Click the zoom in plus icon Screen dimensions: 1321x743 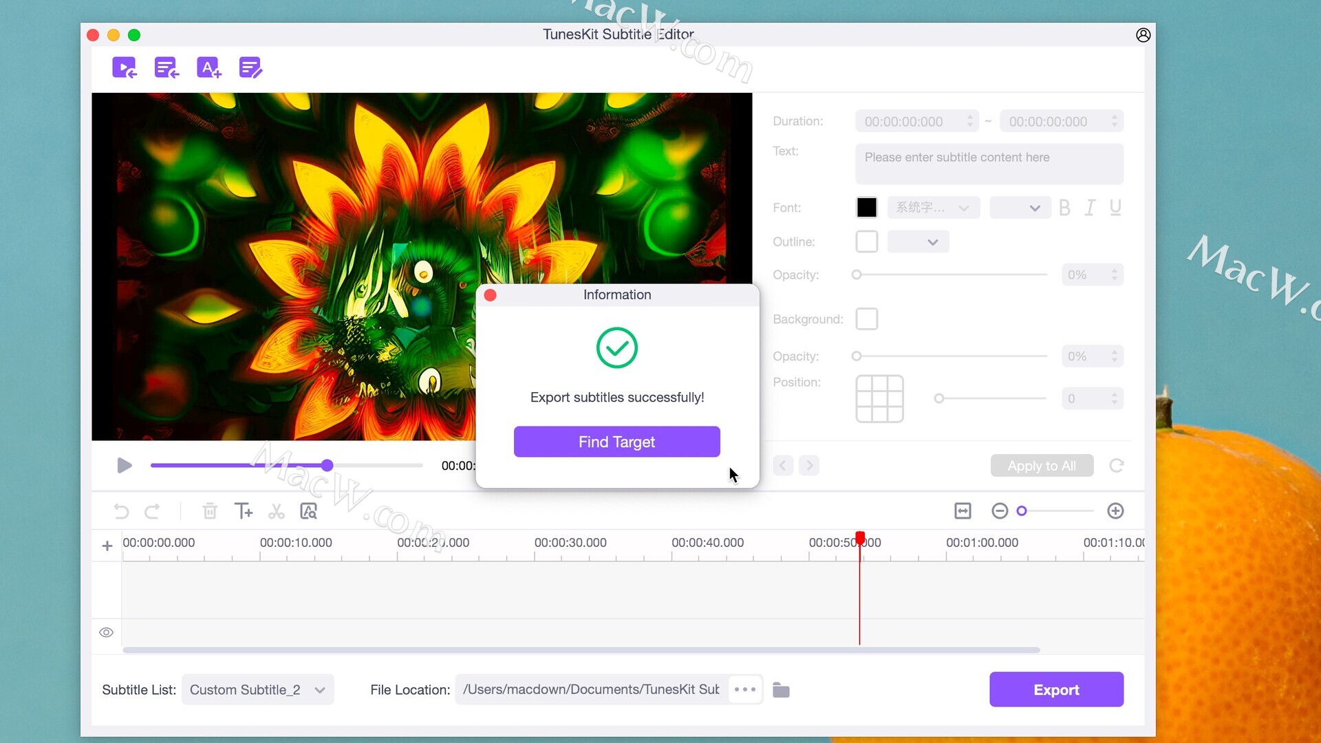(x=1115, y=510)
